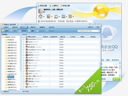Click the 大包子 avatar
The image size is (128, 96).
27,73
